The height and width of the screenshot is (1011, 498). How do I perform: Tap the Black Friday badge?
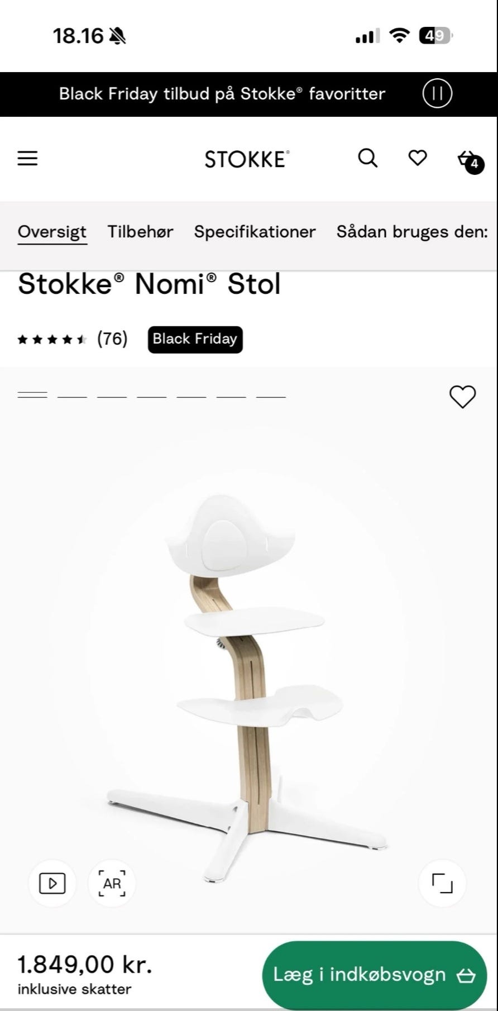coord(195,339)
